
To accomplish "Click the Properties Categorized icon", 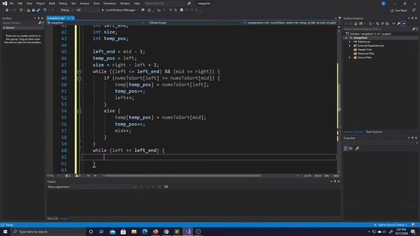I will 346,149.
